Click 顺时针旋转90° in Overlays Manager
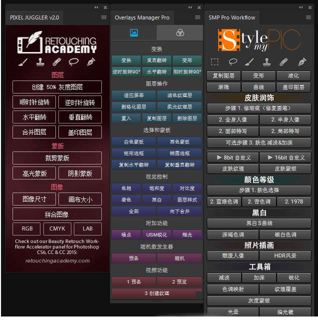Viewport: 318px width, 329px height. [x=187, y=72]
